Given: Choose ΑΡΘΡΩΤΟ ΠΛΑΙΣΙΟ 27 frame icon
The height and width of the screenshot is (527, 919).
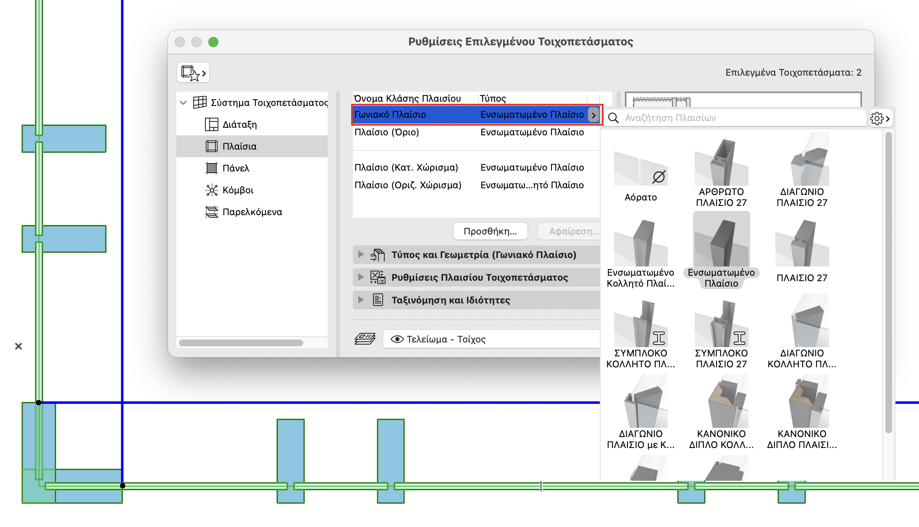Looking at the screenshot, I should pyautogui.click(x=721, y=163).
